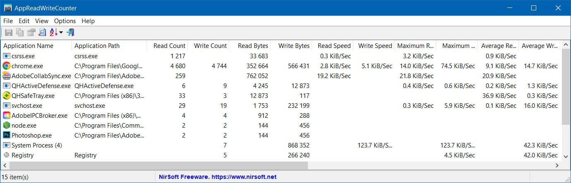Click the 33 683 read bytes cell
This screenshot has height=183, width=571.
[259, 56]
